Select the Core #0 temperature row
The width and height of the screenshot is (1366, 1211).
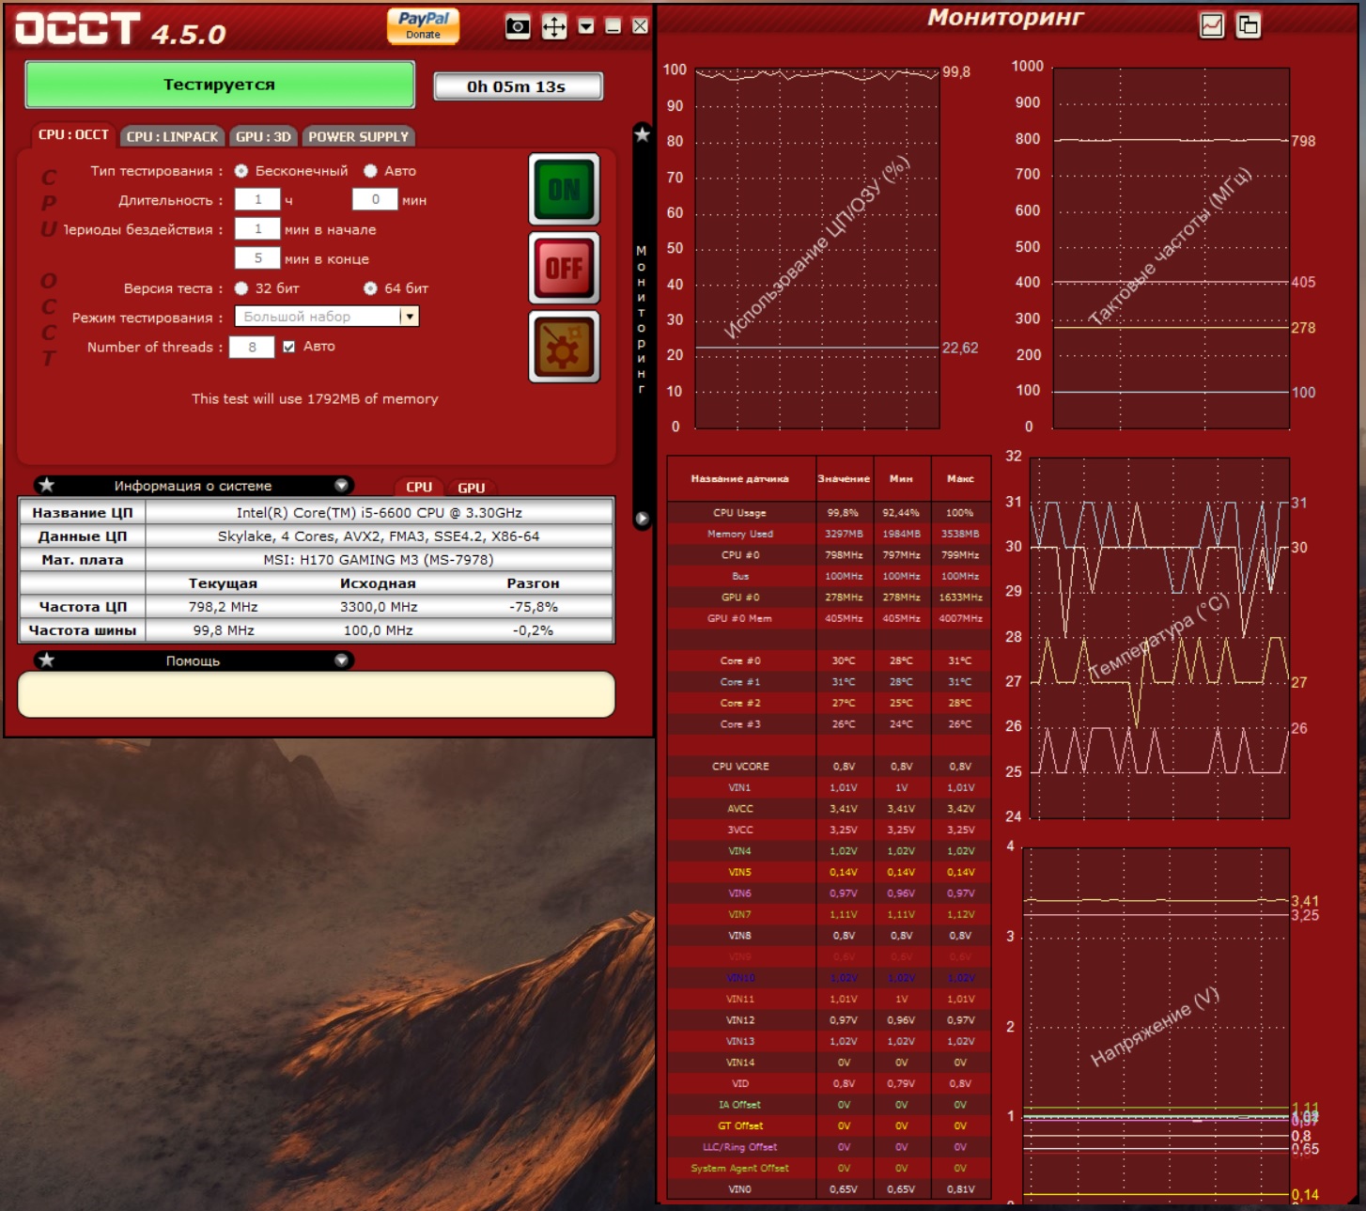pos(828,660)
